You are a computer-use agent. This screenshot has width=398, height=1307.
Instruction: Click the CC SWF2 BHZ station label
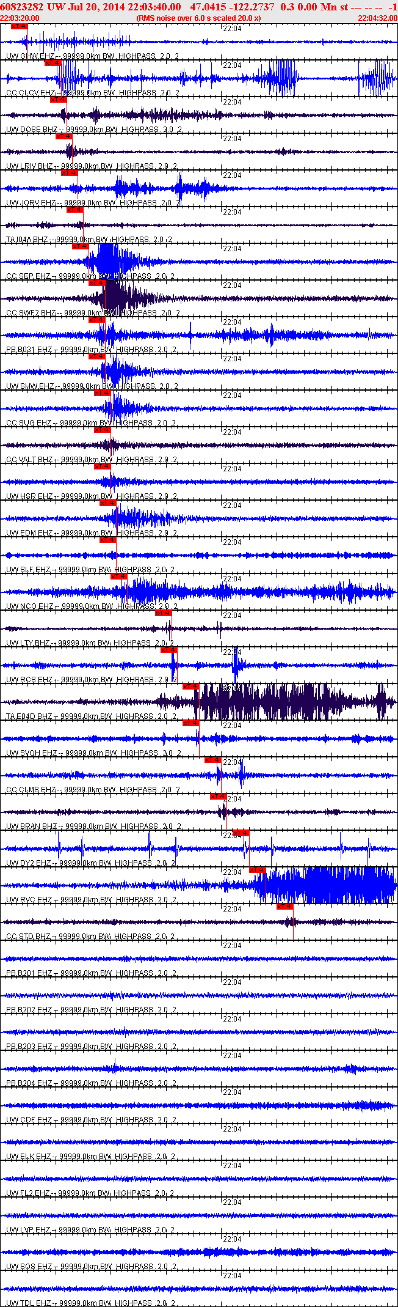coord(31,313)
